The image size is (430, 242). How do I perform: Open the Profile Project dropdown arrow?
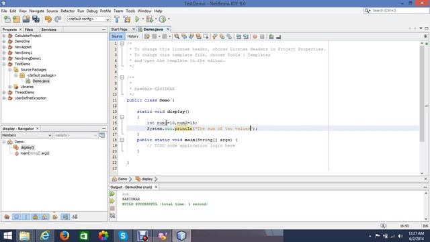(169, 19)
